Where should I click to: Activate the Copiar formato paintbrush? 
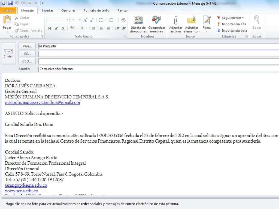(28, 30)
